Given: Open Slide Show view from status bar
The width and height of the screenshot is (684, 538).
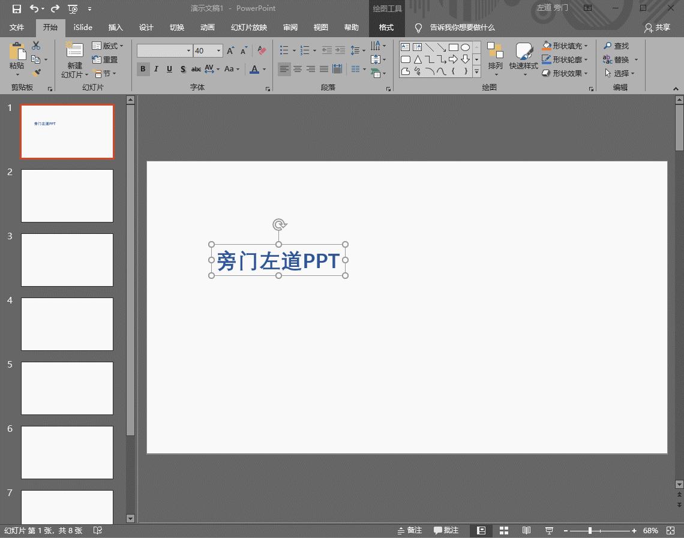Looking at the screenshot, I should point(548,530).
